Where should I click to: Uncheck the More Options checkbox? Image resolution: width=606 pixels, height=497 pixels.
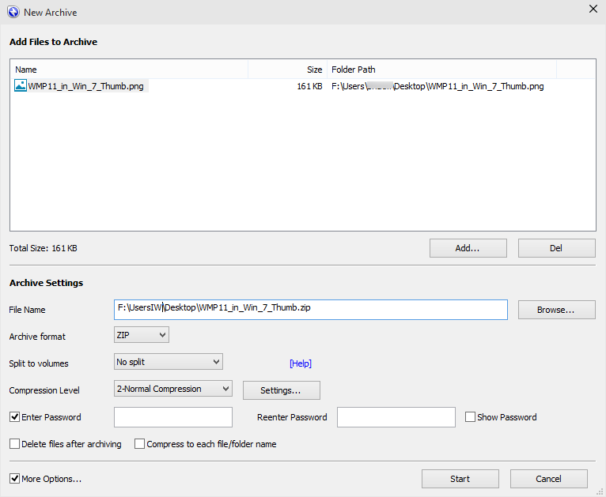(x=15, y=479)
